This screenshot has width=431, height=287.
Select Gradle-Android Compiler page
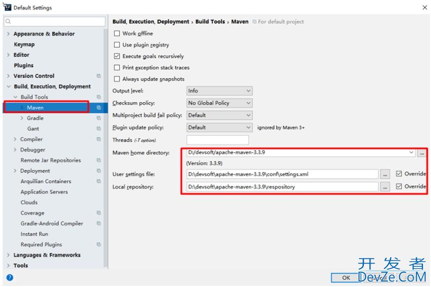coord(52,223)
